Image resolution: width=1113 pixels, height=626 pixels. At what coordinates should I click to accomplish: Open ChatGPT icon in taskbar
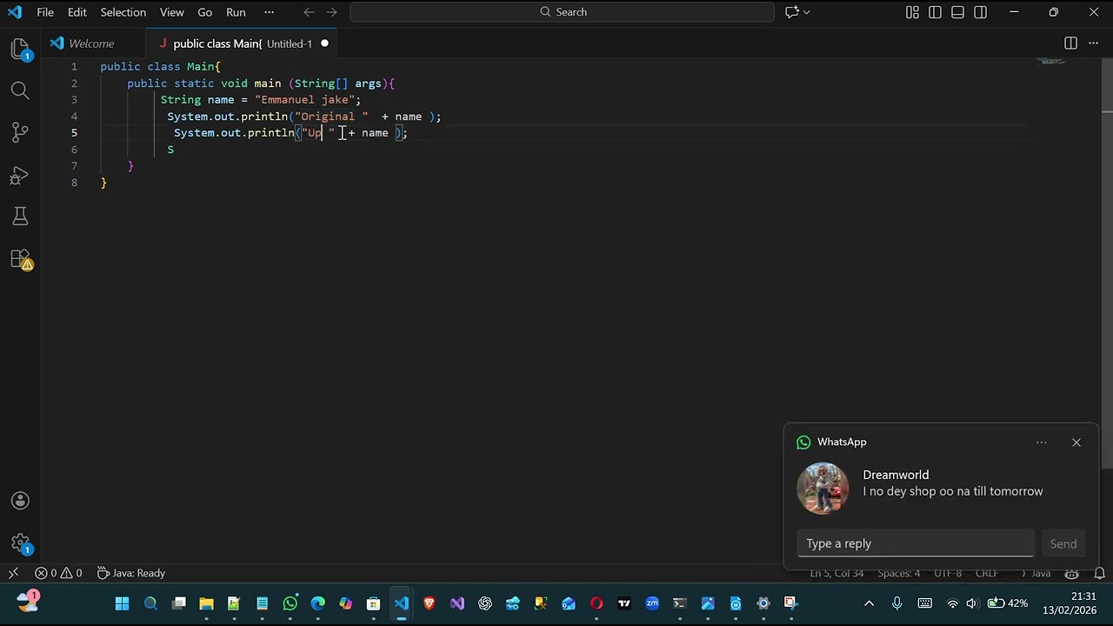[x=485, y=603]
